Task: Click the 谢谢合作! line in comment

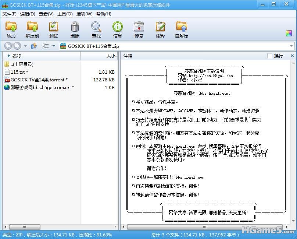Action: click(157, 168)
